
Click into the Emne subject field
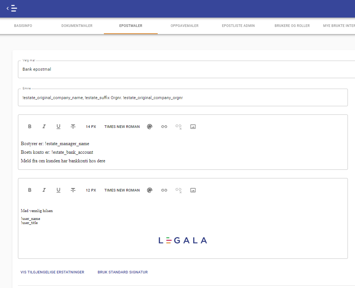(182, 98)
